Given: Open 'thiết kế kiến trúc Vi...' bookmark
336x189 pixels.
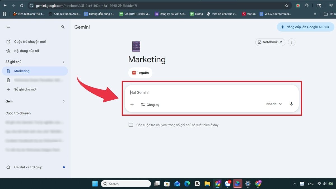Looking at the screenshot, I should tap(222, 14).
